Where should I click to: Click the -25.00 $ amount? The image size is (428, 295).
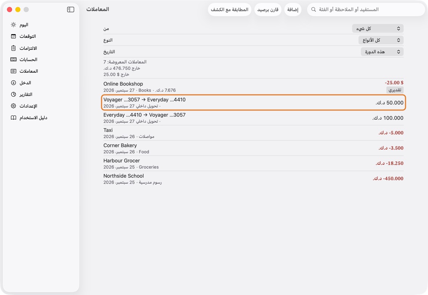(394, 82)
